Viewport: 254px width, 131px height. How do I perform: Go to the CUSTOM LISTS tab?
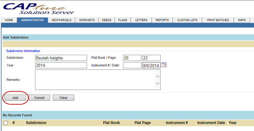click(x=187, y=20)
